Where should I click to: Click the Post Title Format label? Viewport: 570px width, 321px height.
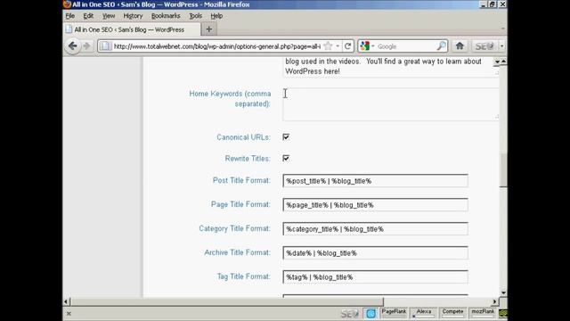[x=241, y=180]
